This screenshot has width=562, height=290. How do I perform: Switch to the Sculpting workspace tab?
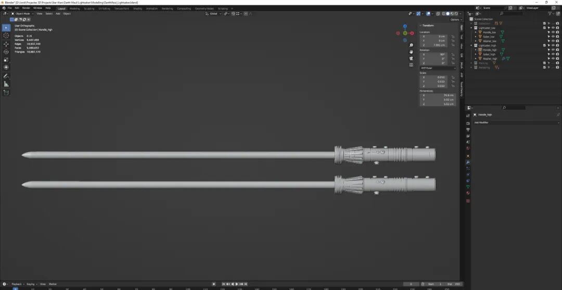[89, 8]
